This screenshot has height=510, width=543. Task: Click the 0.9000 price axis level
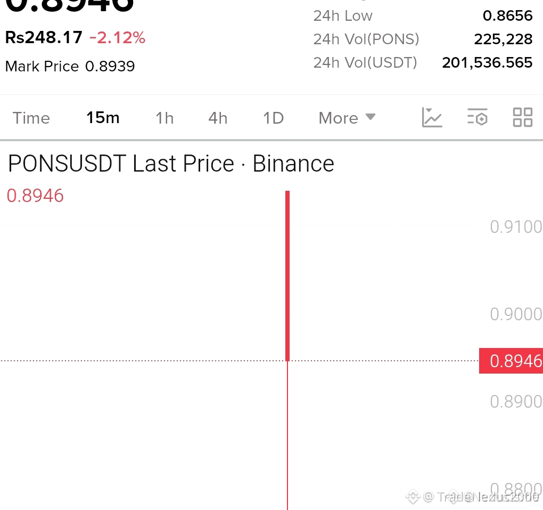coord(516,314)
